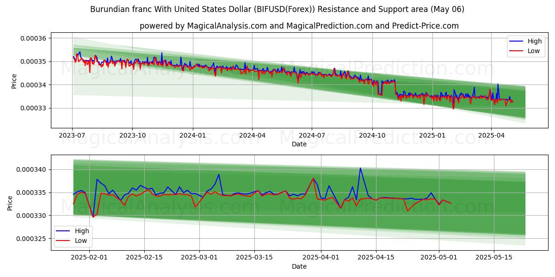This screenshot has height=277, width=555.
Task: Click the 0.00033 price tick label
Action: point(33,108)
